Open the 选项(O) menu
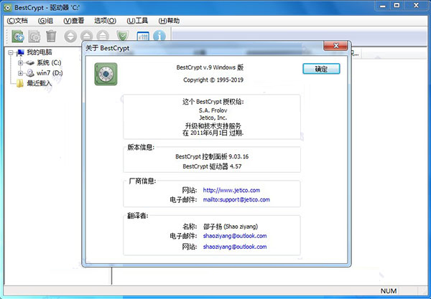This screenshot has height=299, width=431. point(106,21)
